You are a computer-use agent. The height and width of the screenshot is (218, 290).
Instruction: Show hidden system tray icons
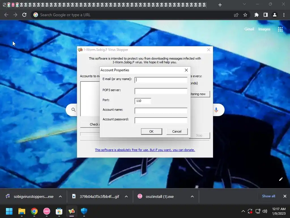pos(243,211)
